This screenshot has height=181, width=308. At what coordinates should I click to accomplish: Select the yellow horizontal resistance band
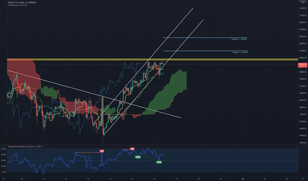pyautogui.click(x=152, y=60)
